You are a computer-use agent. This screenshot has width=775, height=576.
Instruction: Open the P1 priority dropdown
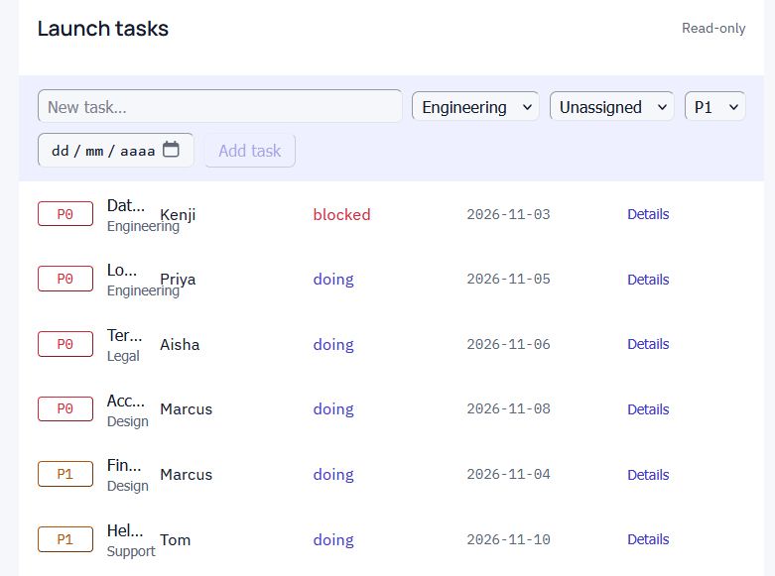[x=714, y=107]
